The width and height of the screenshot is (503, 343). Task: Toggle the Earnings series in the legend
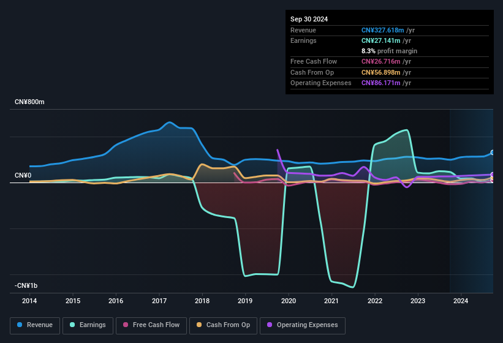coord(88,325)
